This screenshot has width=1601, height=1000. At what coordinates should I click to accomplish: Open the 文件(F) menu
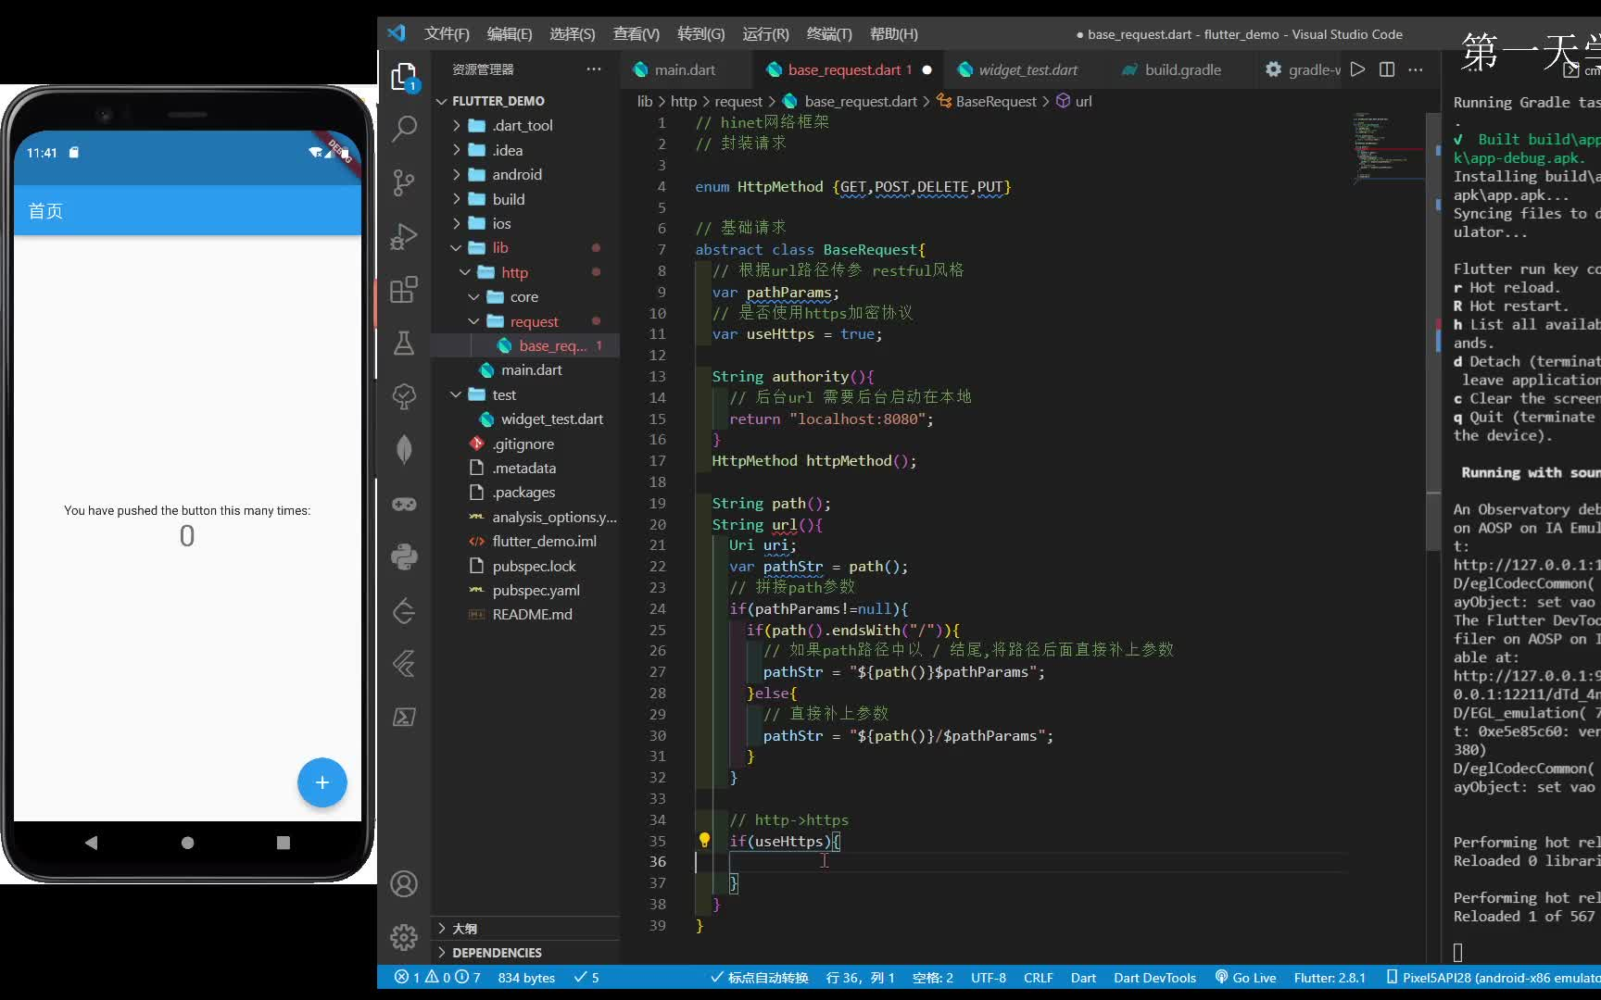447,33
